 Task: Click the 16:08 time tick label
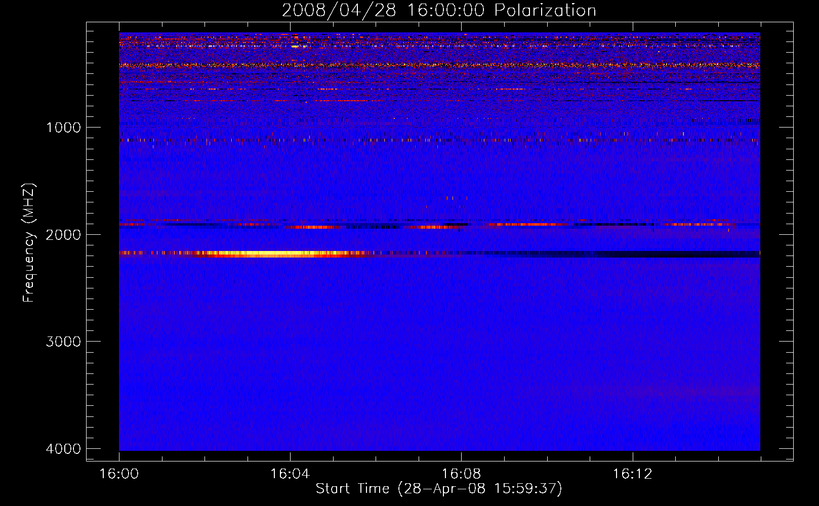(461, 474)
